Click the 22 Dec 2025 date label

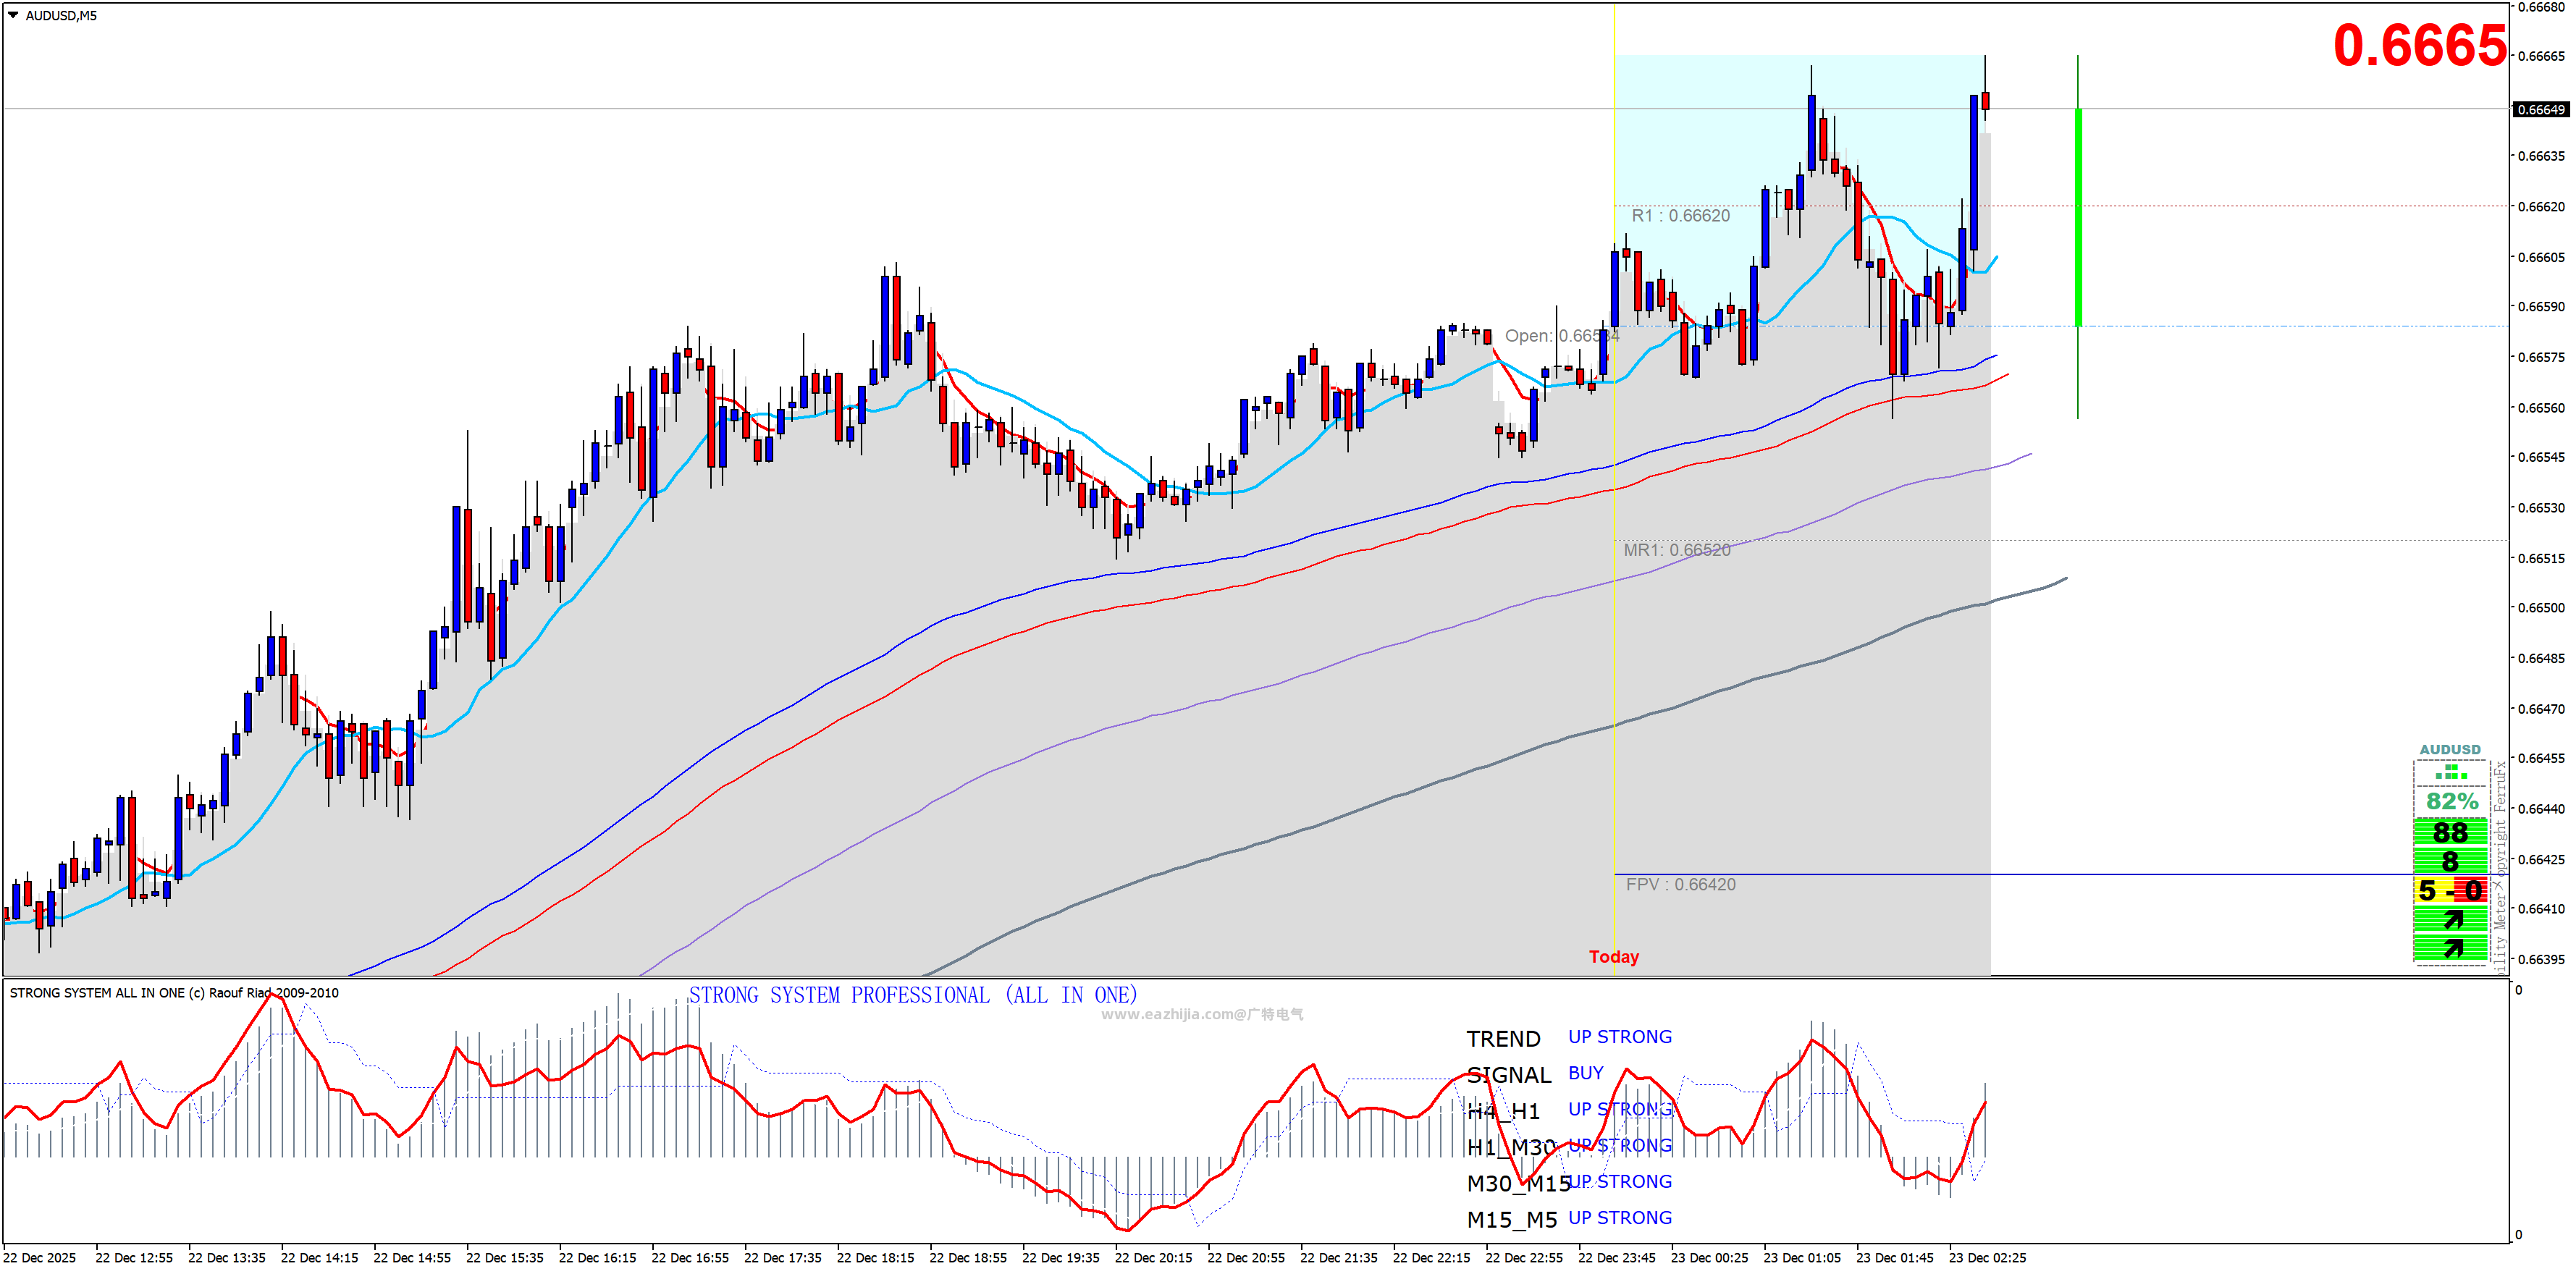[40, 1258]
